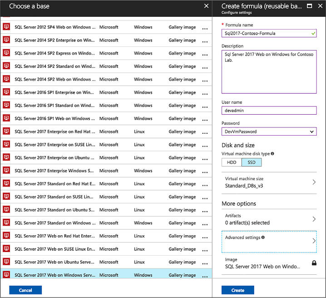This screenshot has height=298, width=326.
Task: Click the Cancel button
Action: click(25, 290)
